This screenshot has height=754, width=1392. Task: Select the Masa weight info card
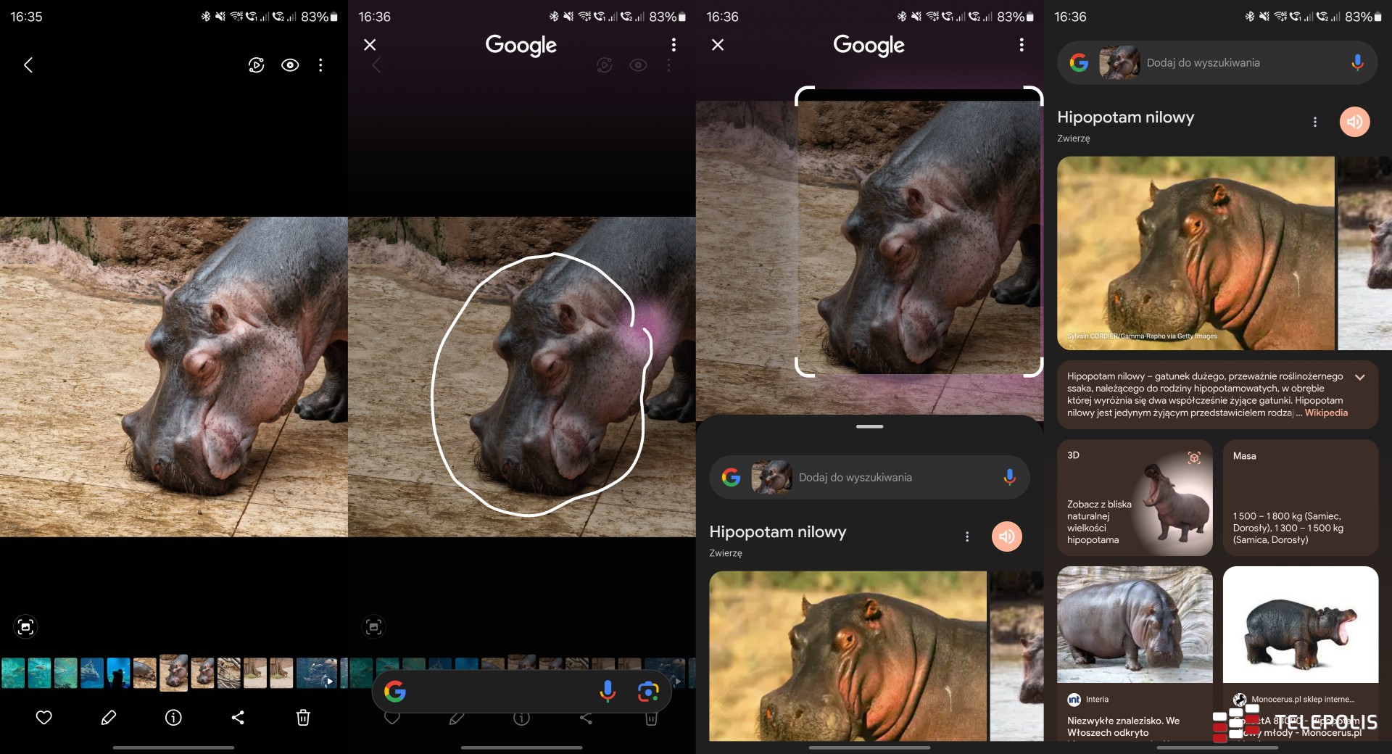[x=1300, y=498]
